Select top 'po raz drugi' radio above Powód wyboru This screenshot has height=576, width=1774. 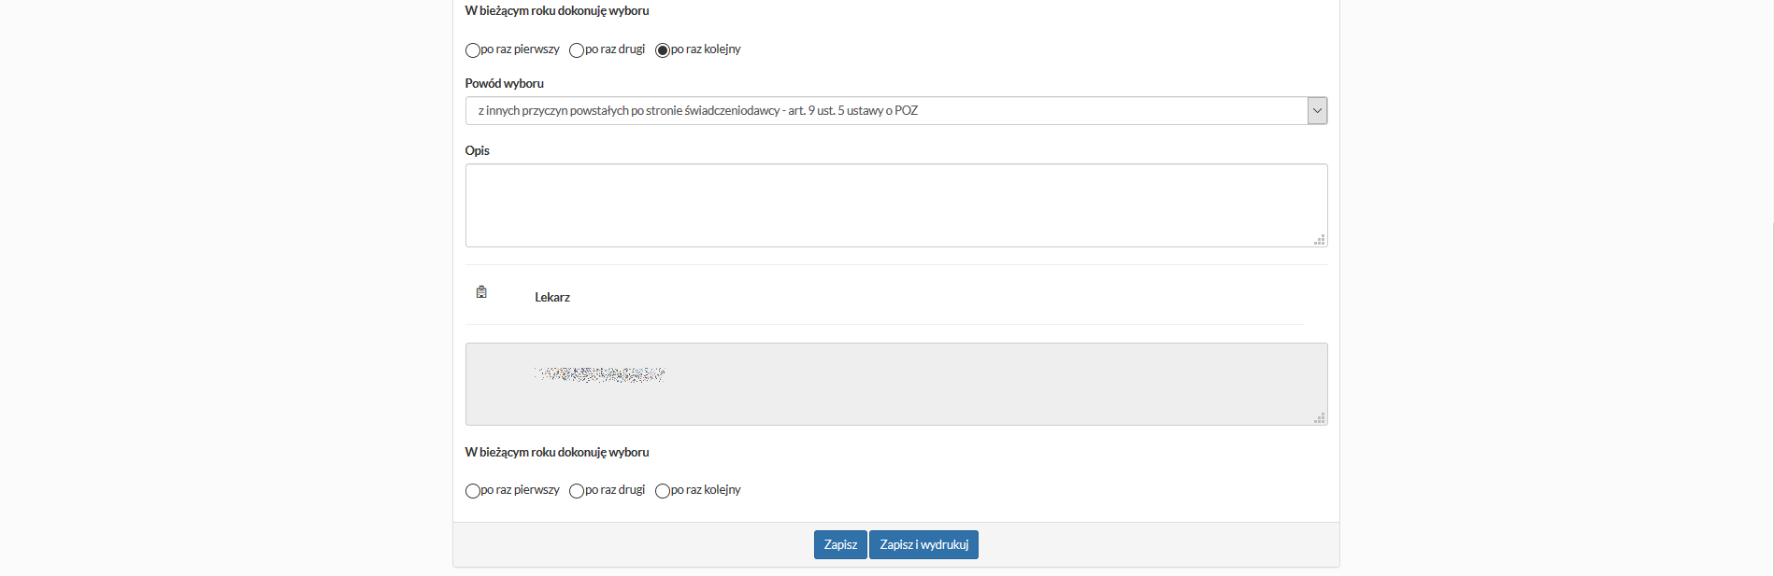577,50
